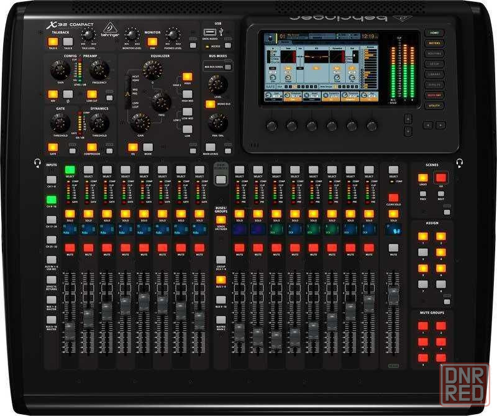Open the SETUP screen button

[x=434, y=64]
